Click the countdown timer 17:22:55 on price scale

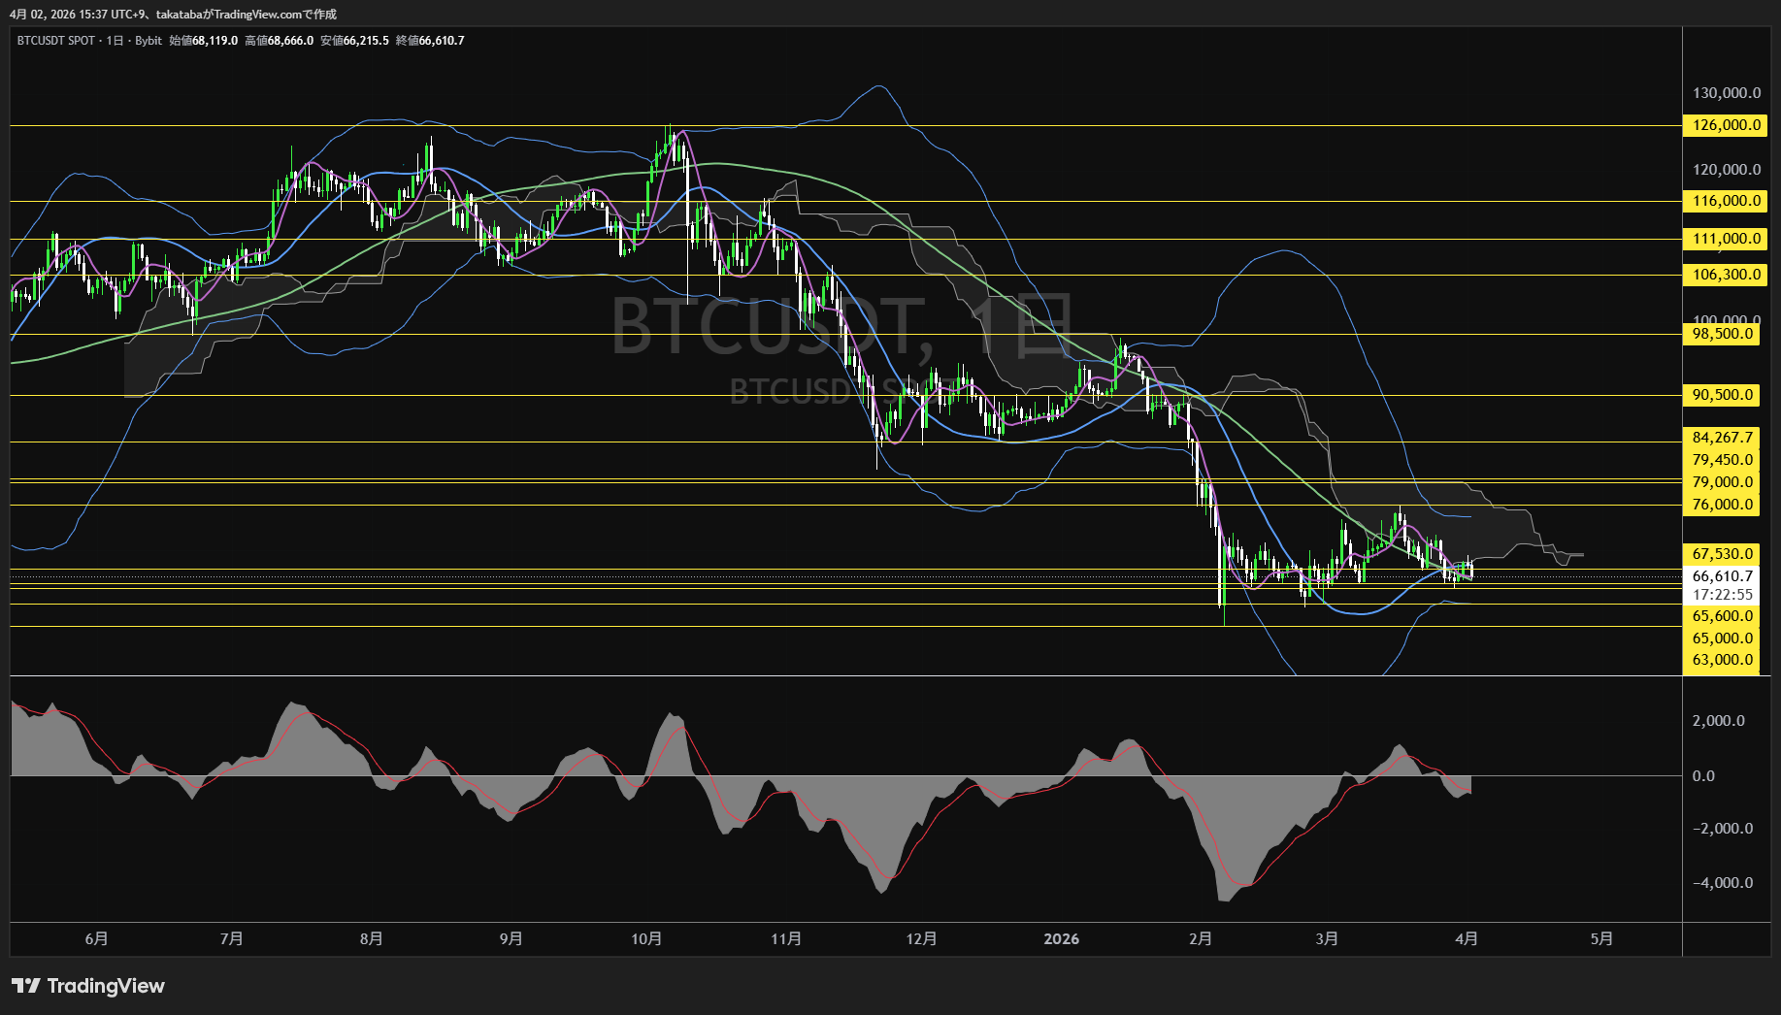tap(1723, 594)
